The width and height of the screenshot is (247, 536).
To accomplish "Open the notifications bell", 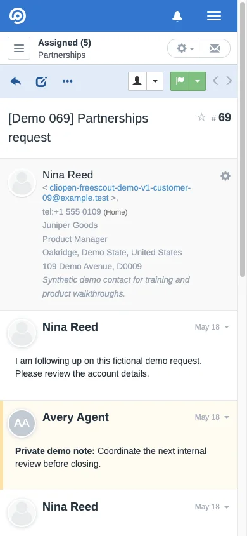I will click(177, 16).
